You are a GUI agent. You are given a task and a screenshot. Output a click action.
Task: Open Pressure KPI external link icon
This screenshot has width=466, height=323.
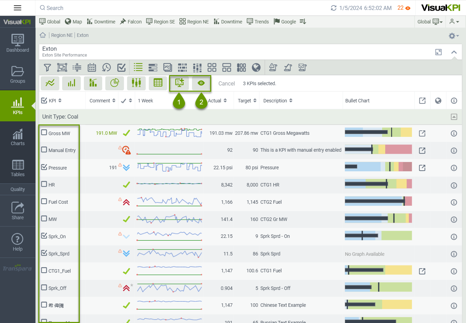(x=422, y=168)
